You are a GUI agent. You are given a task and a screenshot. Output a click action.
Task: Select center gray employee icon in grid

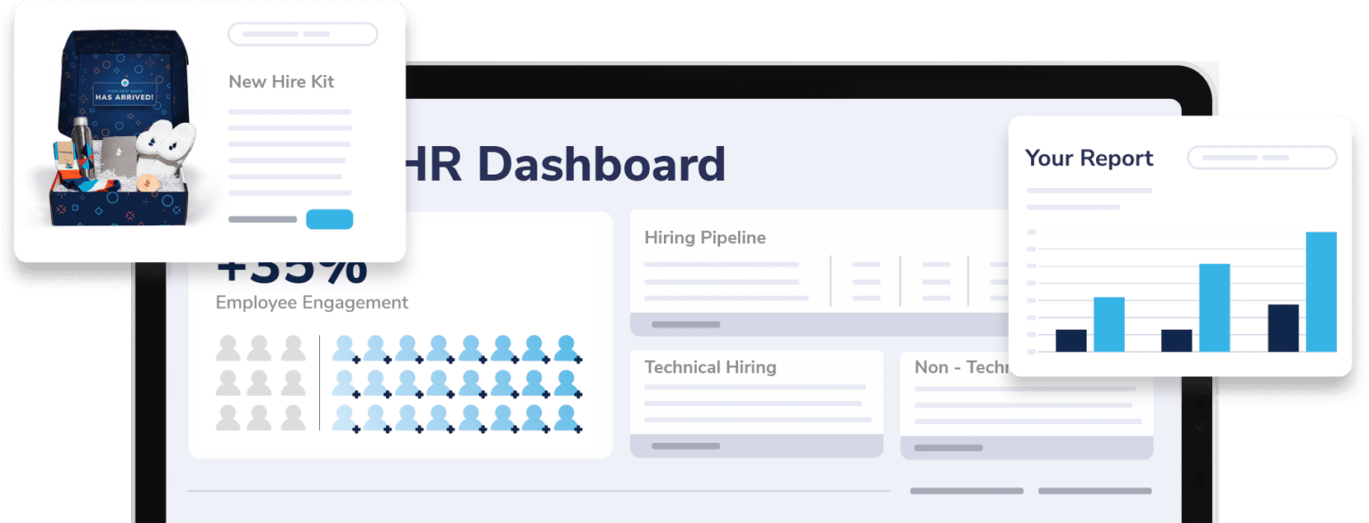point(259,383)
